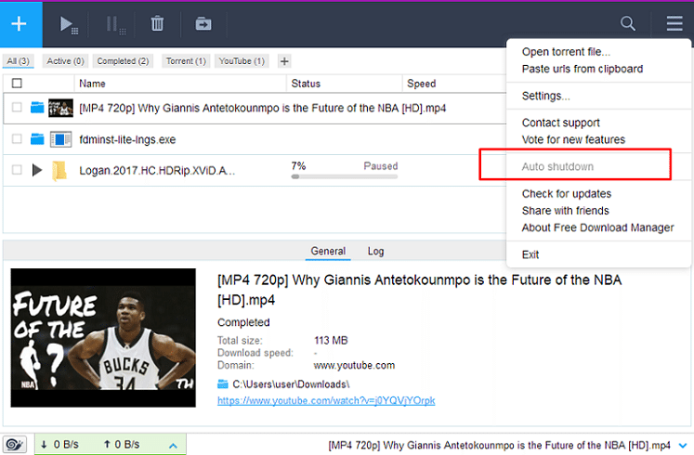The image size is (694, 455).
Task: Click the Paused status text
Action: [381, 166]
